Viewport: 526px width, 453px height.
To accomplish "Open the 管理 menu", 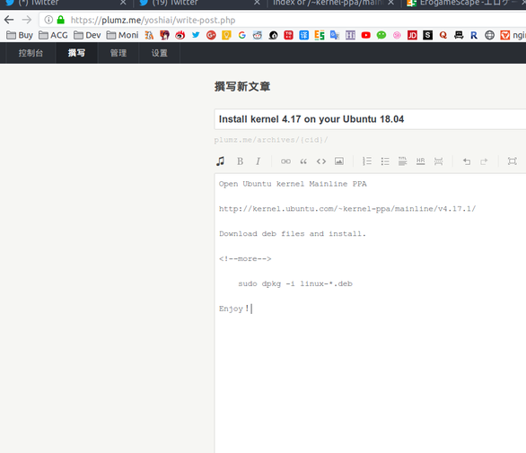I will tap(118, 53).
